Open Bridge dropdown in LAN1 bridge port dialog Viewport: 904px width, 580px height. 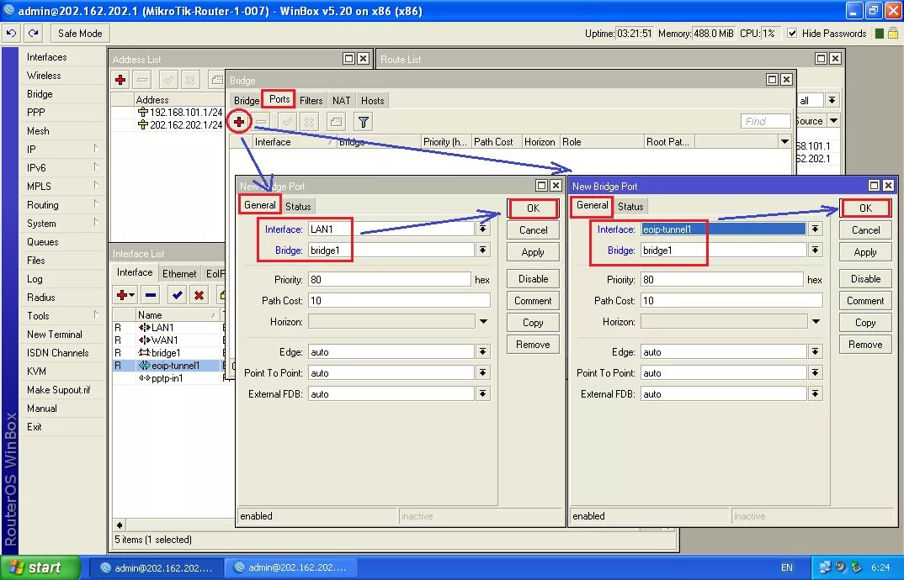click(483, 250)
